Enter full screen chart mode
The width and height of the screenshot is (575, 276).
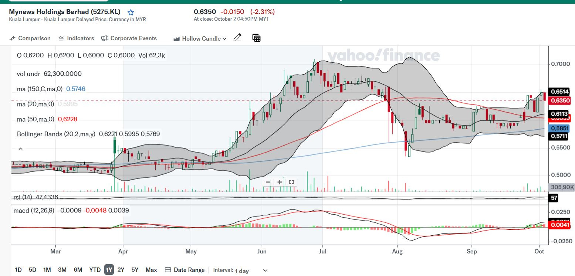291,182
